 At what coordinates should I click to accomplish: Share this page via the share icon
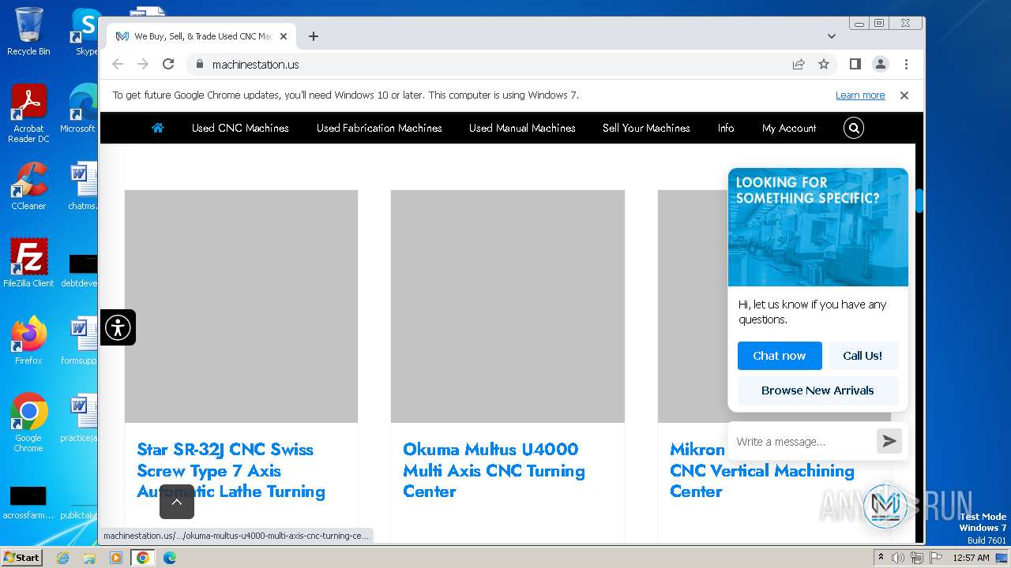pos(799,64)
